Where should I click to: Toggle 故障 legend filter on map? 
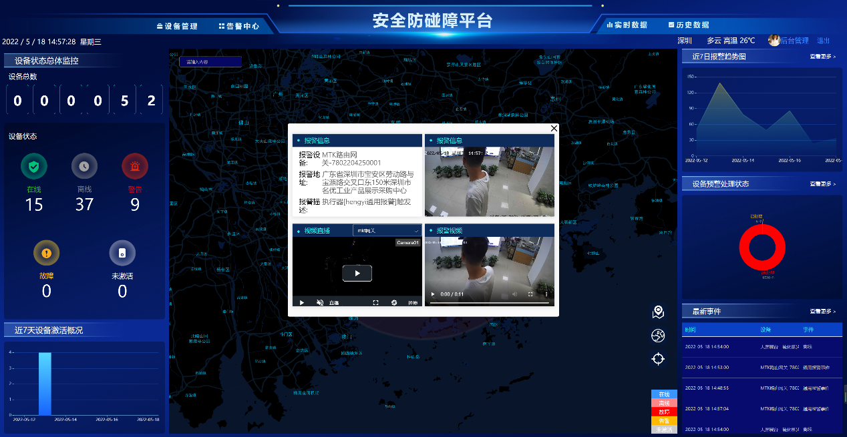click(x=664, y=412)
